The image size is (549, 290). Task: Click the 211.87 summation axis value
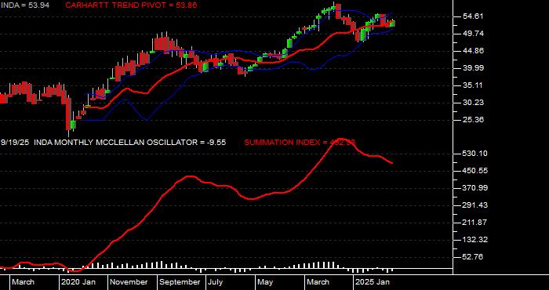click(475, 223)
